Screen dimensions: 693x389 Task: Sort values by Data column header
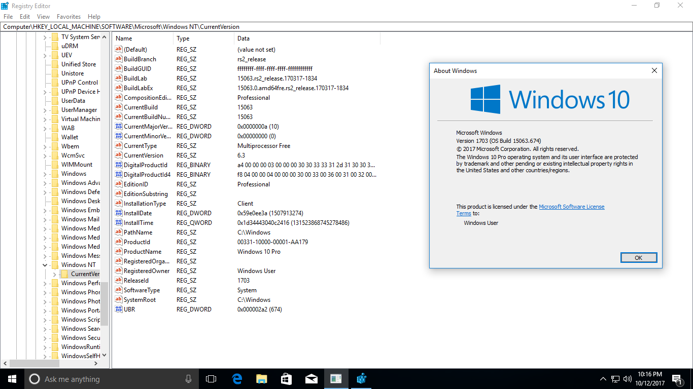click(x=307, y=38)
